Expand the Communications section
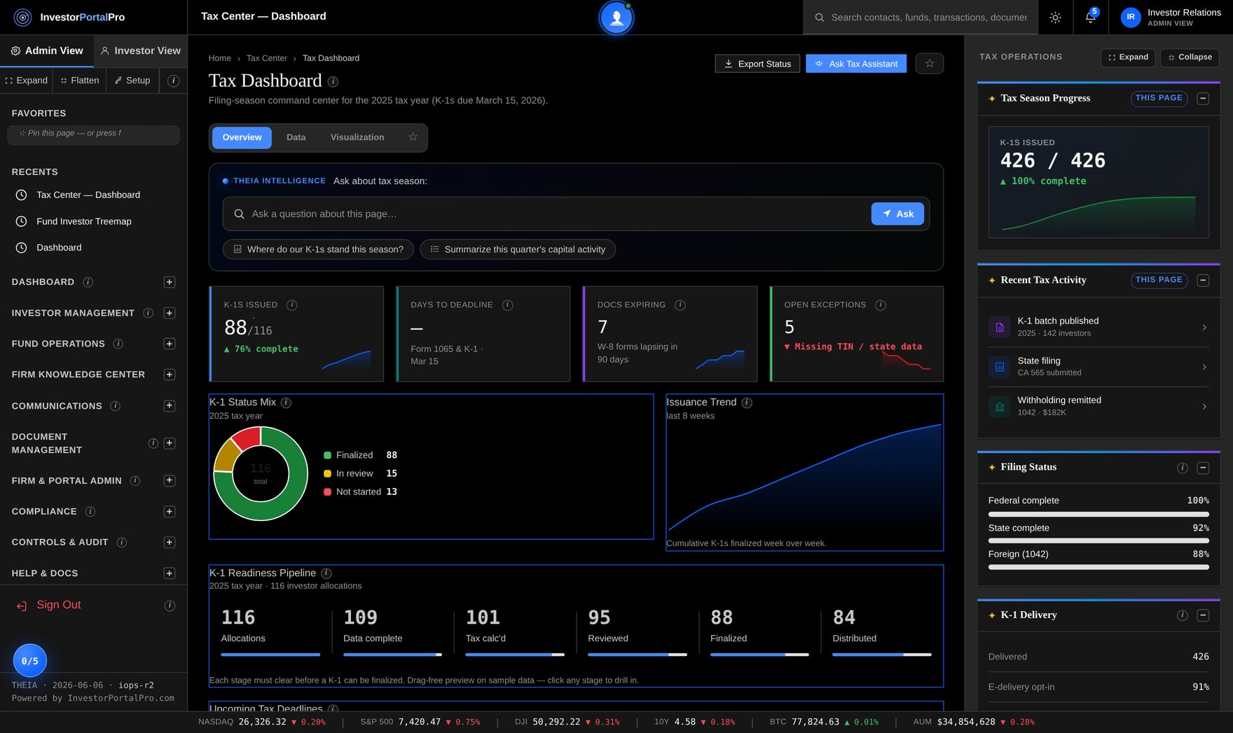Screen dimensions: 1233x733 point(170,406)
